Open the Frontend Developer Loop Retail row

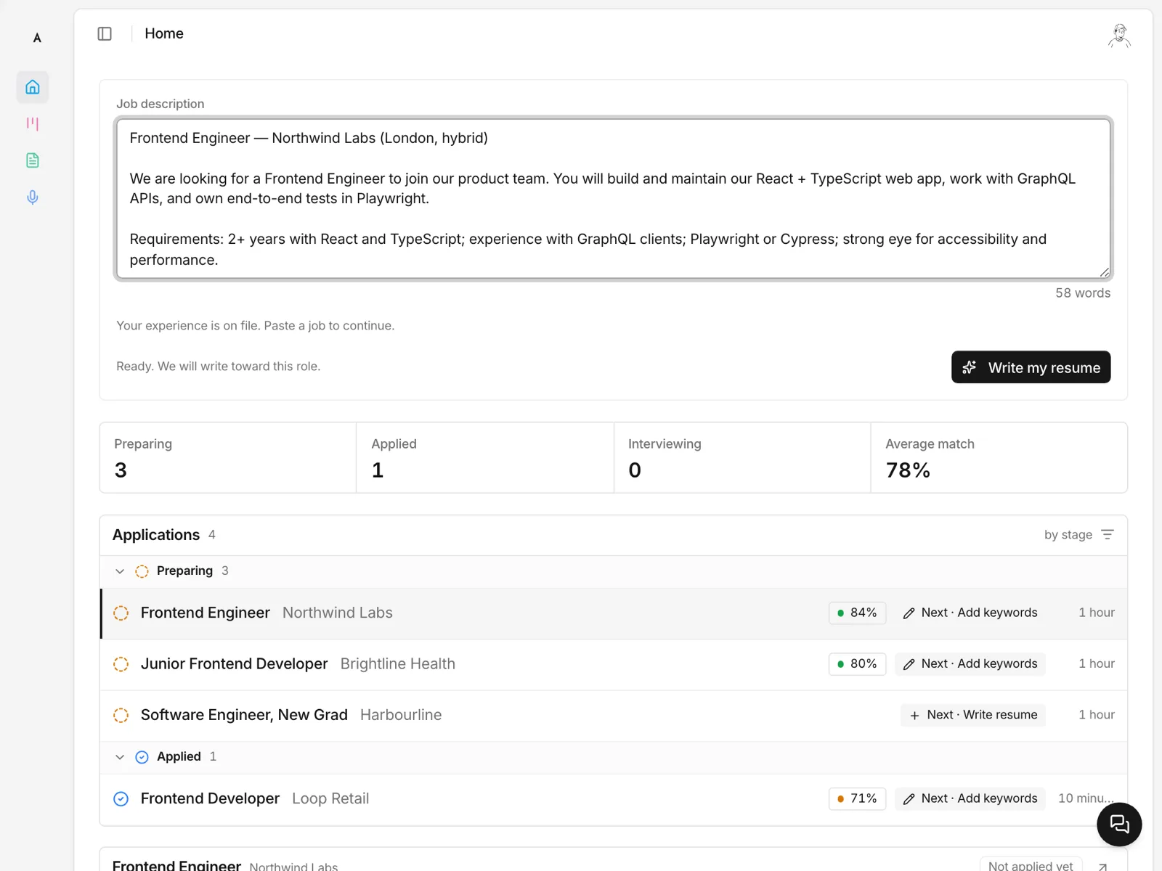pos(614,798)
